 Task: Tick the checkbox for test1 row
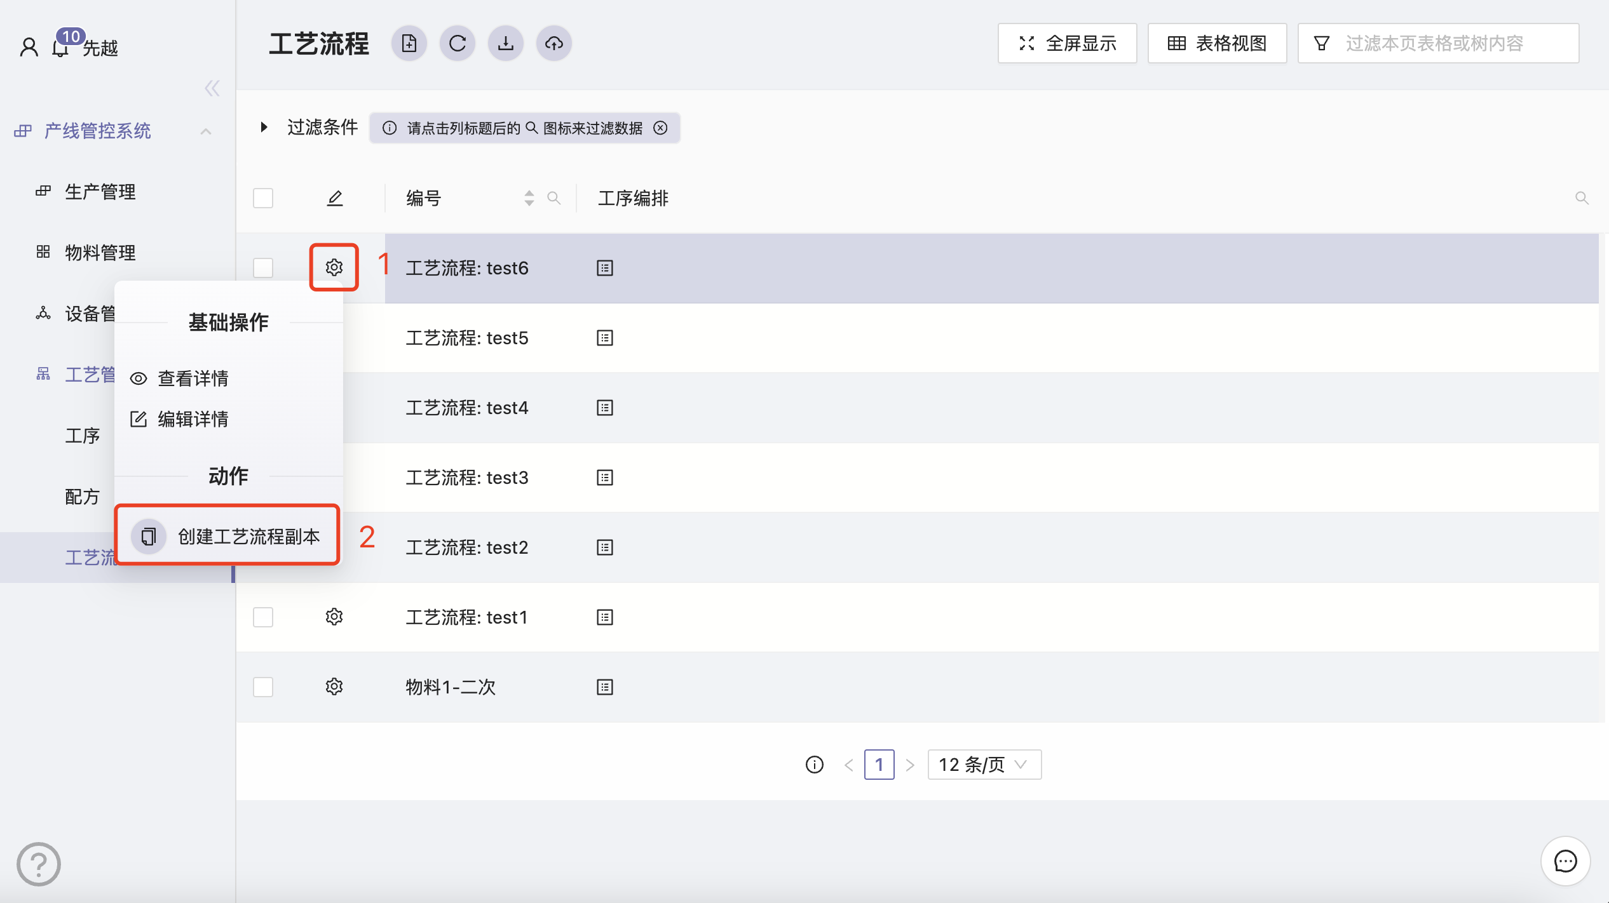(x=263, y=617)
